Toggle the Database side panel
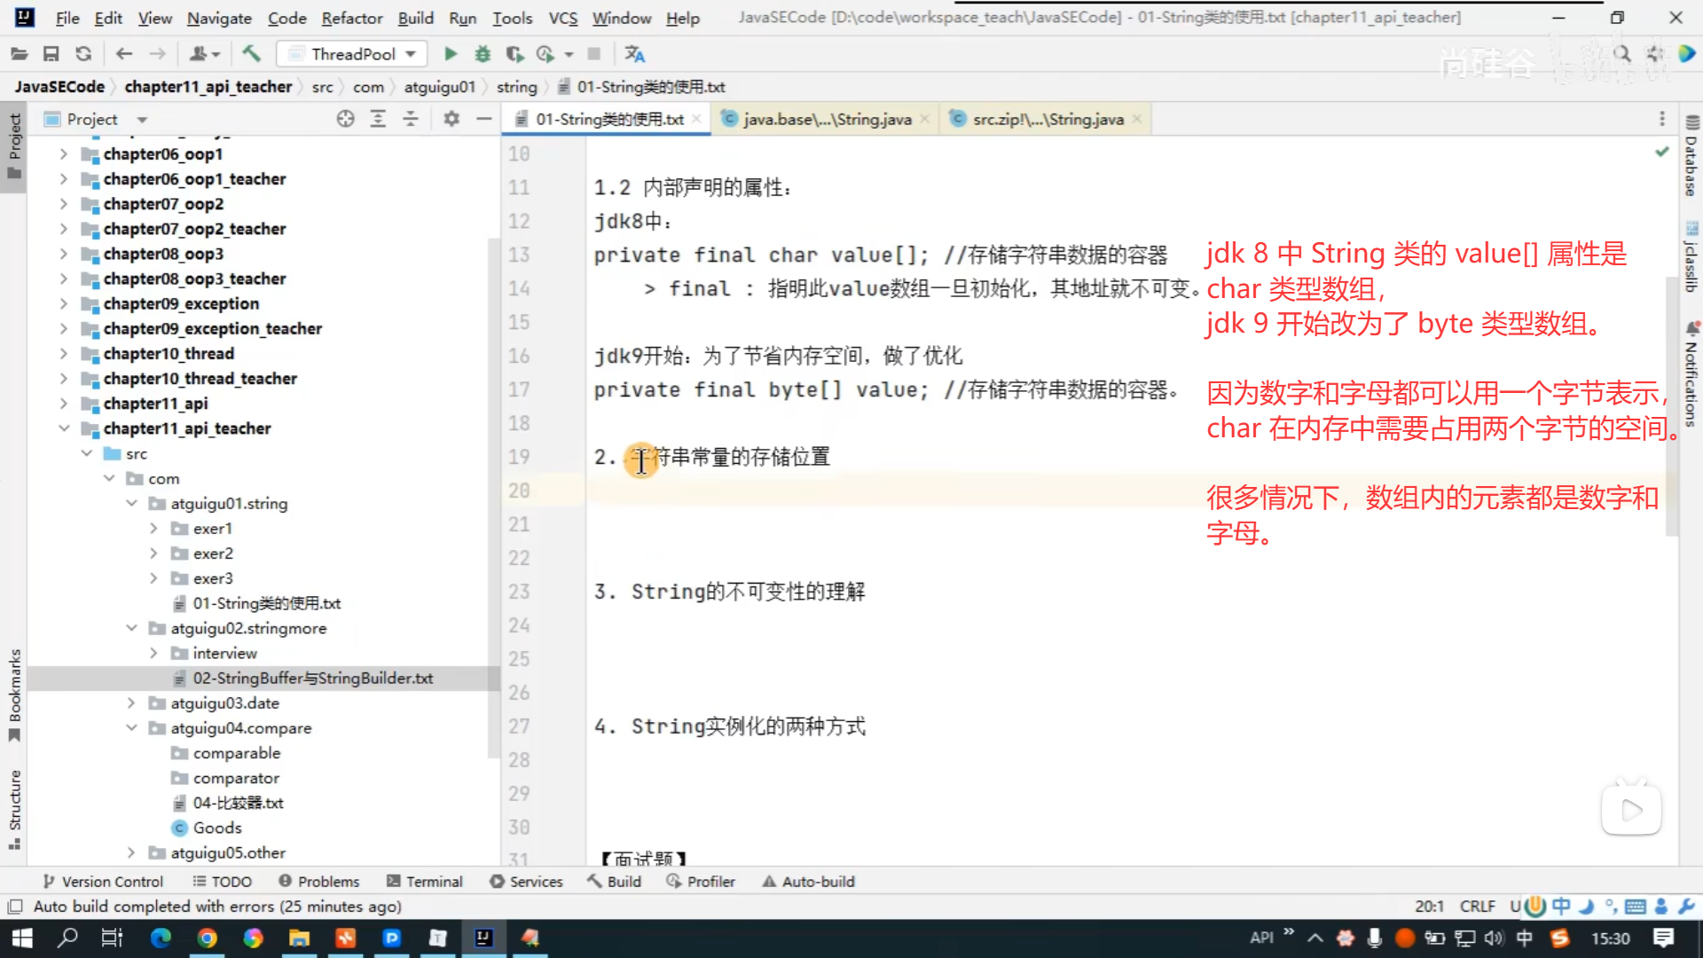Viewport: 1703px width, 958px height. click(1691, 158)
